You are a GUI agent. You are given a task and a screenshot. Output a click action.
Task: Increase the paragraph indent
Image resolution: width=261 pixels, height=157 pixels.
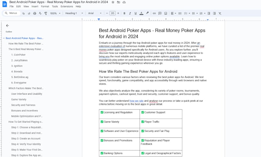pyautogui.click(x=214, y=13)
